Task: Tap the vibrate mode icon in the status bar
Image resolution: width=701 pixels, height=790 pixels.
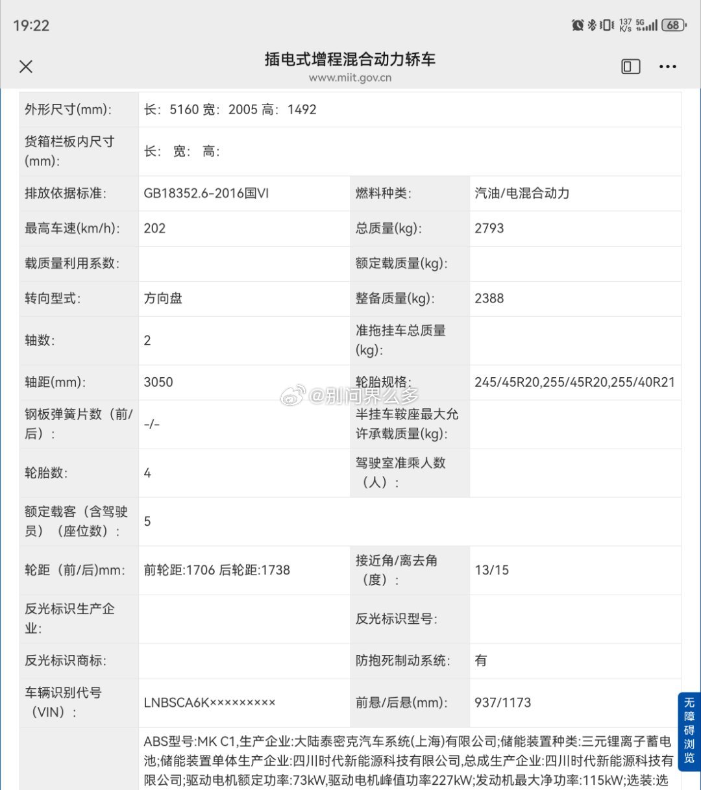Action: (x=607, y=25)
